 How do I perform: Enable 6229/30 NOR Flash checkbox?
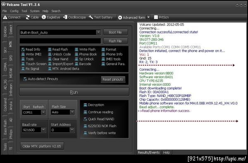(85, 126)
